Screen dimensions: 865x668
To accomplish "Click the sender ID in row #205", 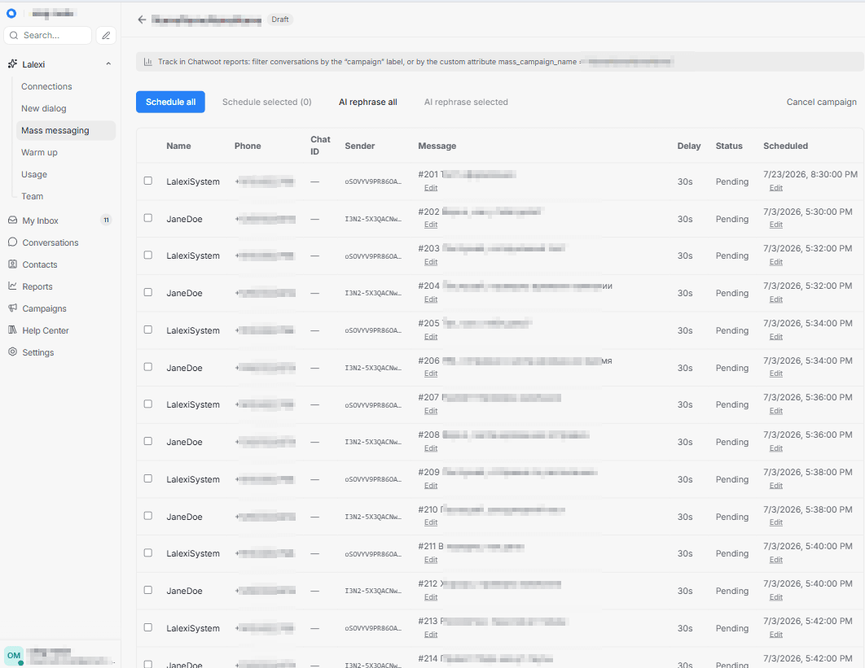I will point(373,330).
